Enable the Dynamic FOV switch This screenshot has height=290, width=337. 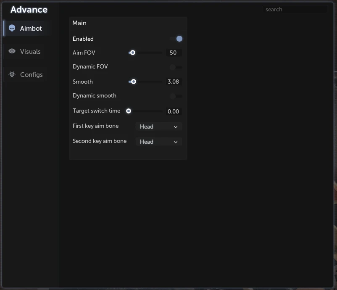tap(176, 67)
